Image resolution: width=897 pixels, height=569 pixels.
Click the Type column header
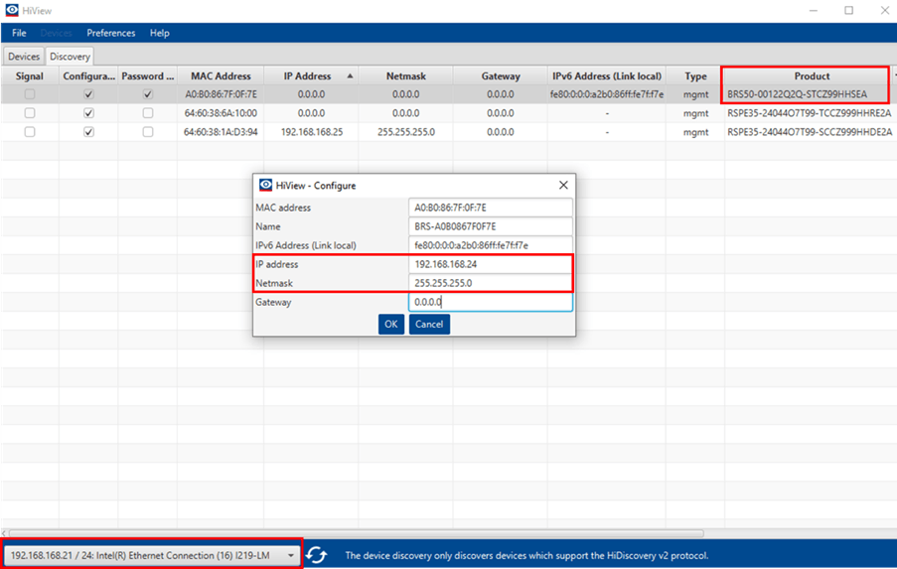pos(695,76)
